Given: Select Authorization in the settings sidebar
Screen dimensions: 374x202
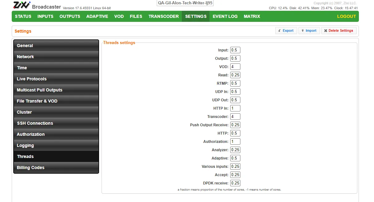Looking at the screenshot, I should tap(56, 134).
